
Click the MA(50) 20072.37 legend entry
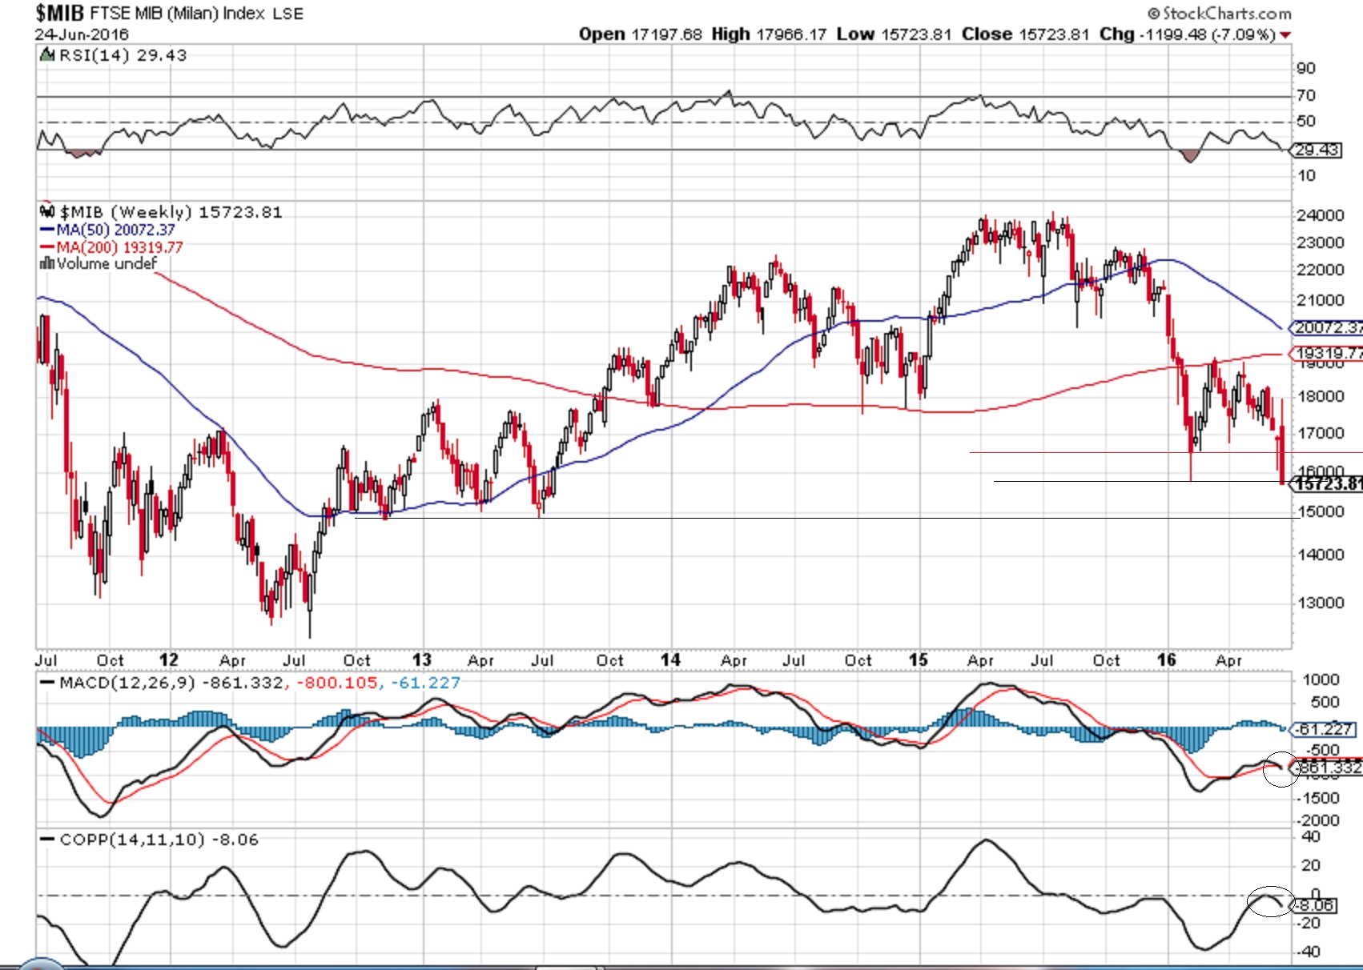pyautogui.click(x=107, y=230)
